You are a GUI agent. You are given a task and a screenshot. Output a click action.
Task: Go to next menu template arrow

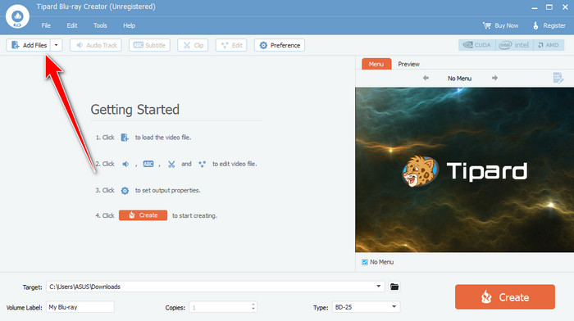coord(494,78)
